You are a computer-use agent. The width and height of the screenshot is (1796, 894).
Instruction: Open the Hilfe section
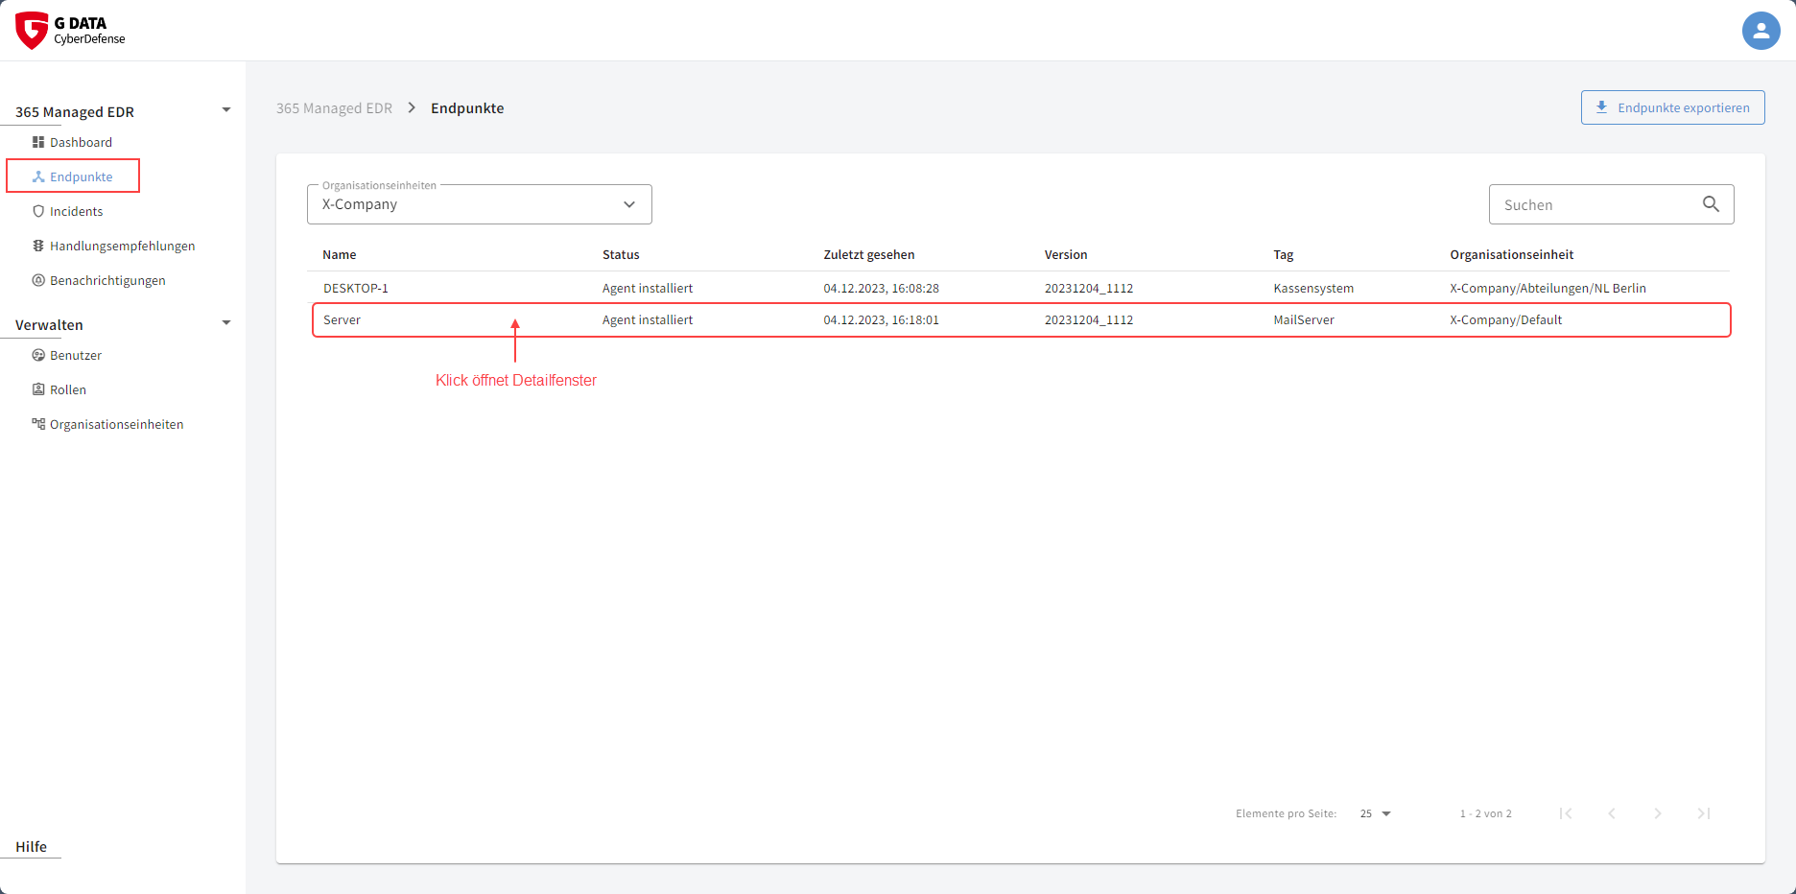31,847
